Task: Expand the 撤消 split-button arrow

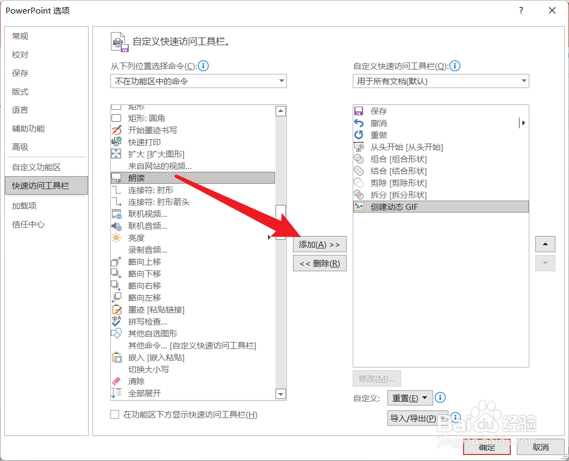Action: click(x=523, y=123)
